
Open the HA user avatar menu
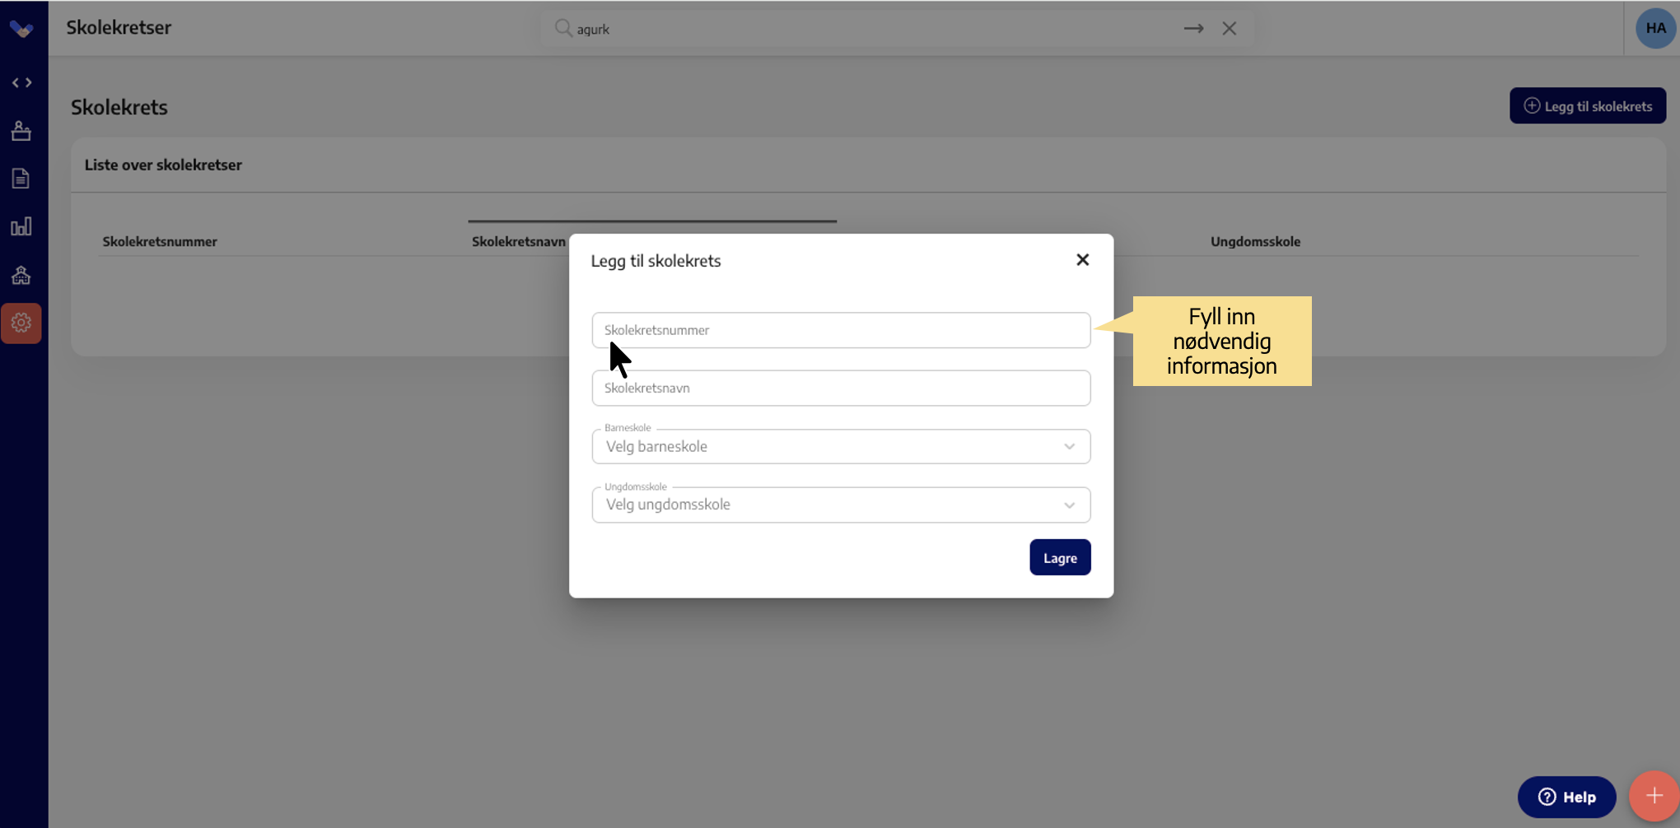[x=1655, y=29]
